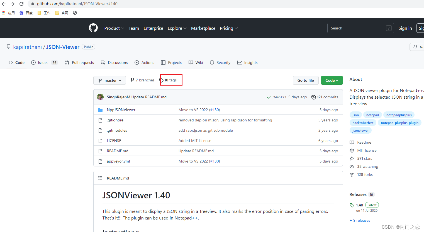Open the + 9 releases link

[360, 220]
